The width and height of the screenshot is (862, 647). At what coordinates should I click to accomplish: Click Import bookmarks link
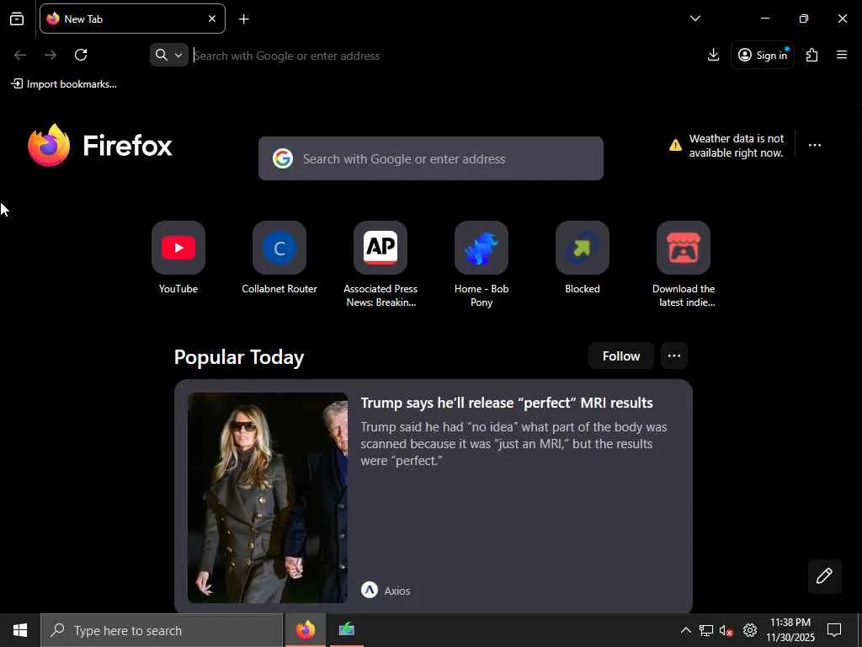(x=64, y=84)
